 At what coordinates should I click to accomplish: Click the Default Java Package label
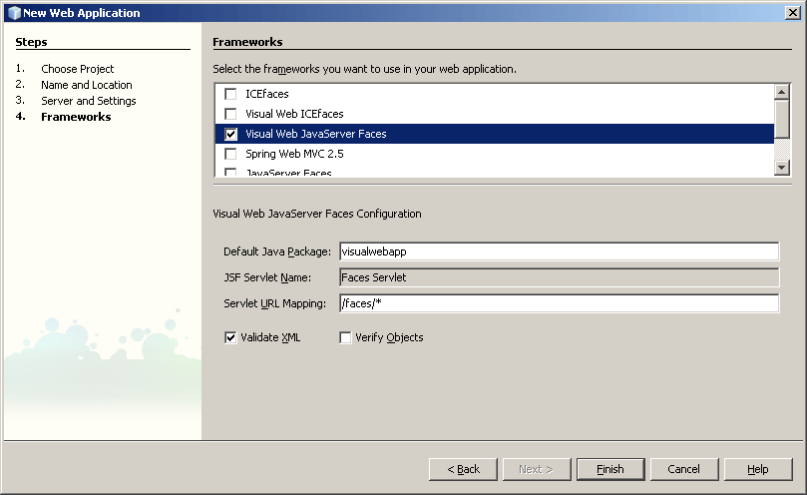point(277,251)
